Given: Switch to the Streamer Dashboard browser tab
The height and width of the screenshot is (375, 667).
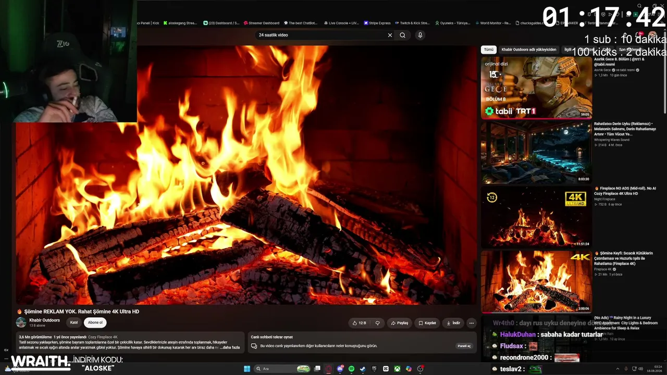Looking at the screenshot, I should tap(262, 23).
